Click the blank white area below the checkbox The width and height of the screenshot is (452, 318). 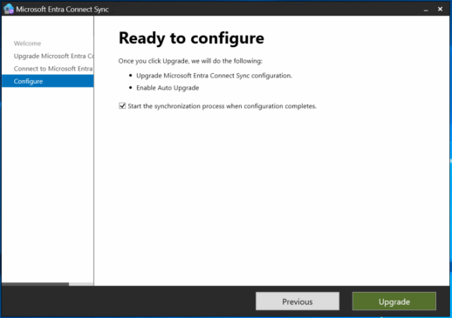tap(271, 198)
